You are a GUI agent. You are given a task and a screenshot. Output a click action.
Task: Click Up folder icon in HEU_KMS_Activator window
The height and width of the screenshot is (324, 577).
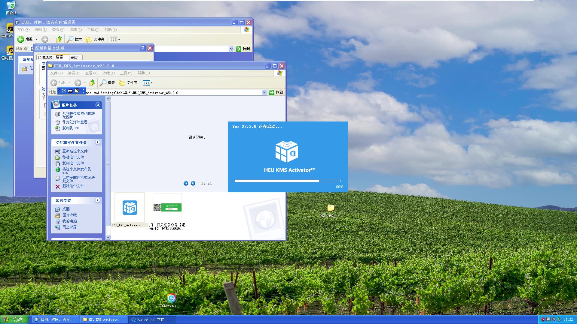(92, 83)
